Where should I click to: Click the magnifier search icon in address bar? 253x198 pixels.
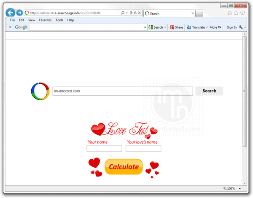(x=123, y=13)
